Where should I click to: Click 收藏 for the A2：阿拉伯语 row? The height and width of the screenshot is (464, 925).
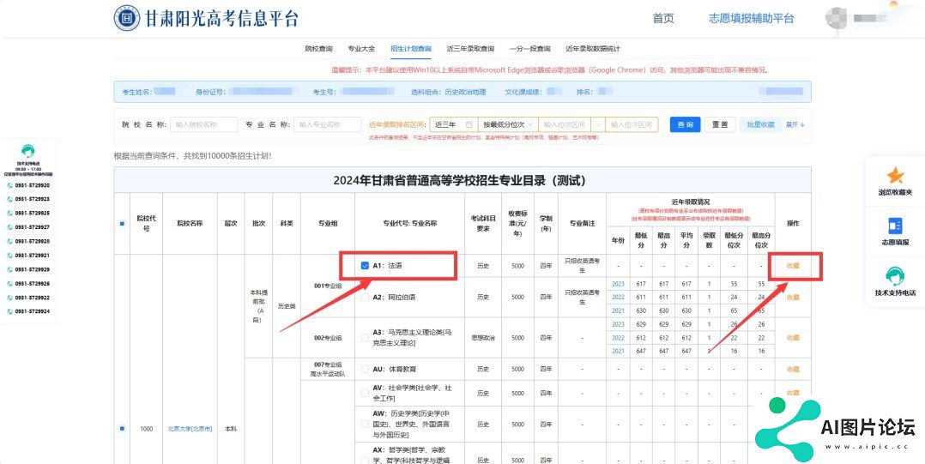tap(793, 297)
